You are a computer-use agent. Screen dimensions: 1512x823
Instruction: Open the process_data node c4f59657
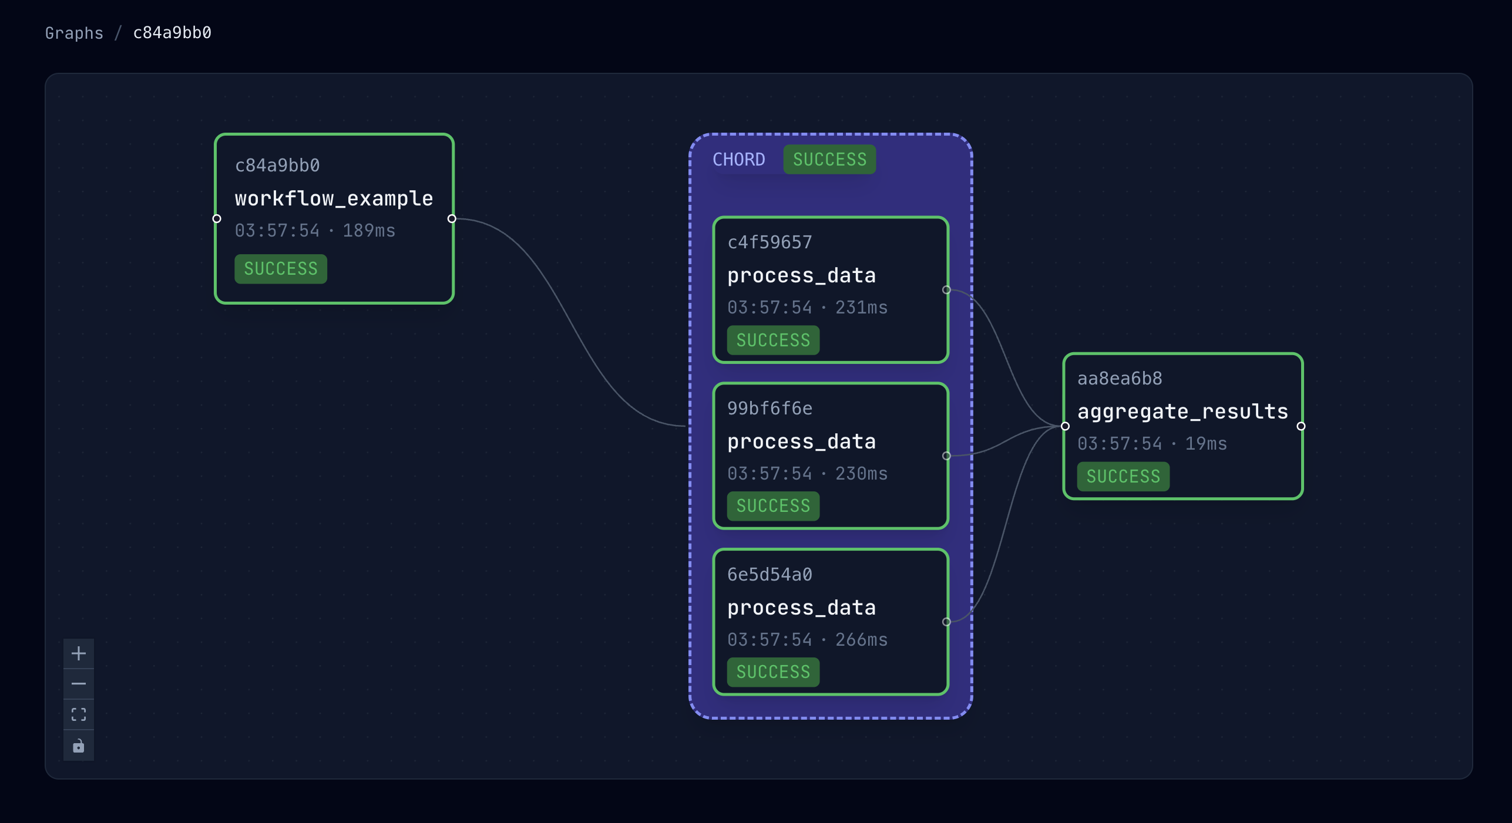coord(831,290)
